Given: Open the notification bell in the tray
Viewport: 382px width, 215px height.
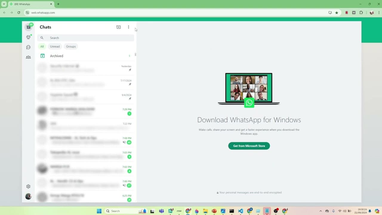Looking at the screenshot, I should [370, 211].
